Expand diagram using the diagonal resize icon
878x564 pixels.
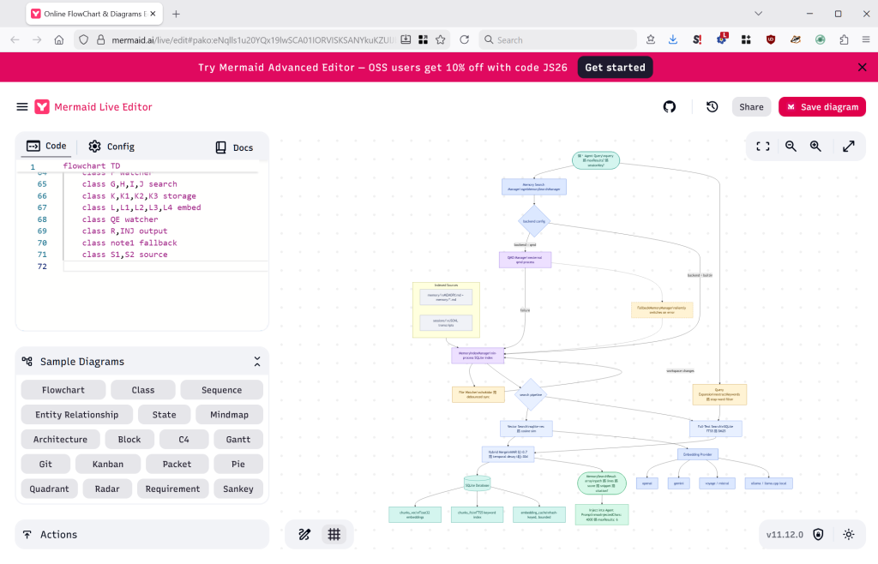(849, 146)
